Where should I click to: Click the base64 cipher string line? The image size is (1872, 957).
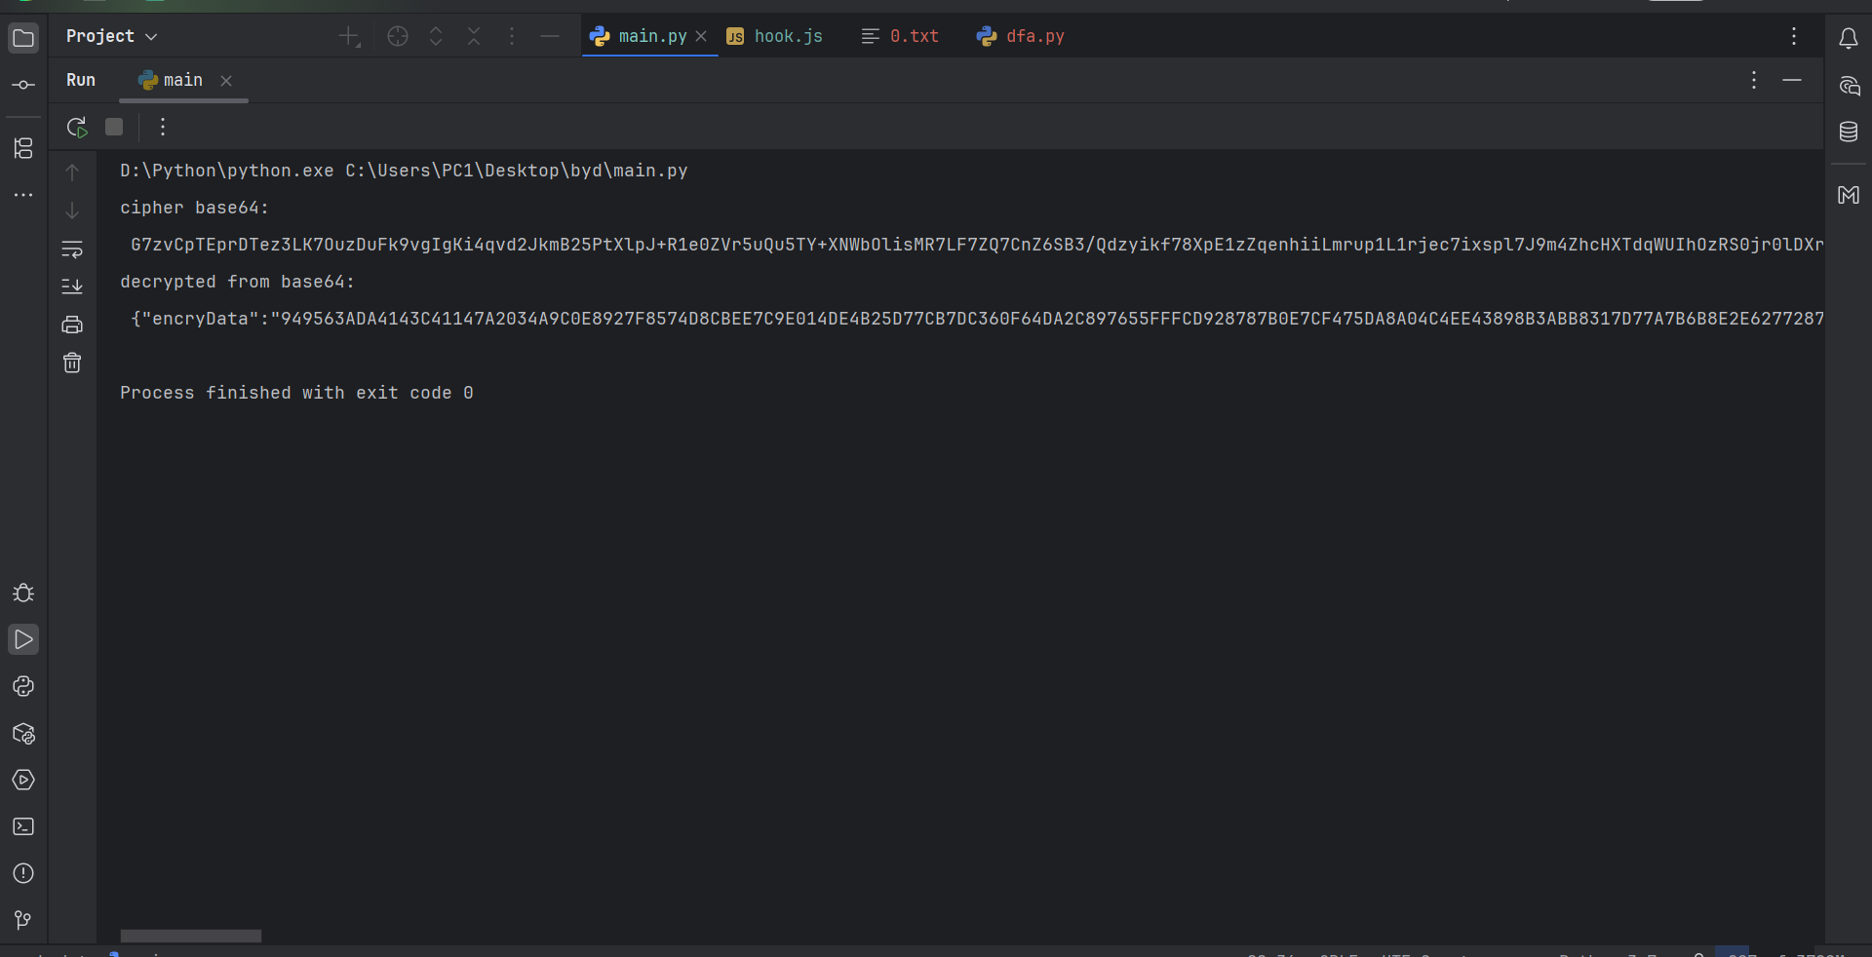point(977,245)
